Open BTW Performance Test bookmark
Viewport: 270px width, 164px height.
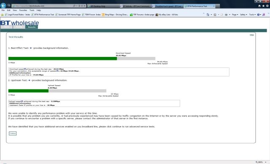coord(43,15)
